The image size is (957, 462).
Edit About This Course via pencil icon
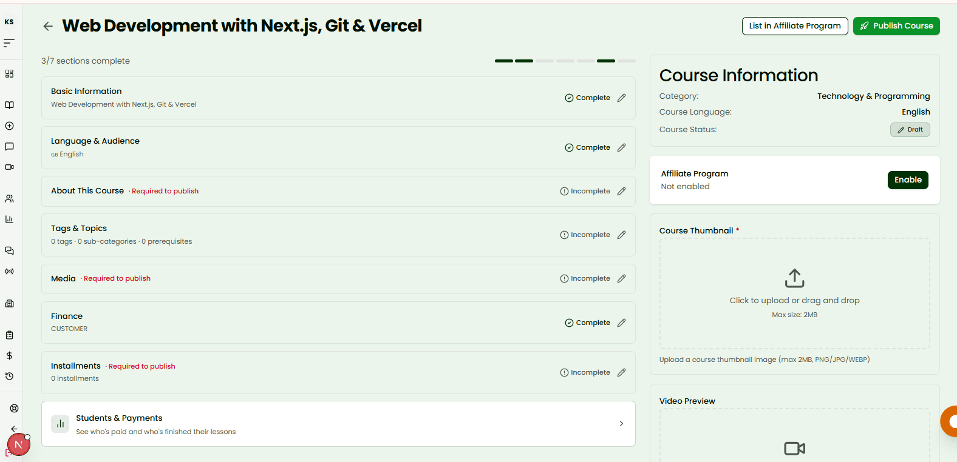pos(621,192)
